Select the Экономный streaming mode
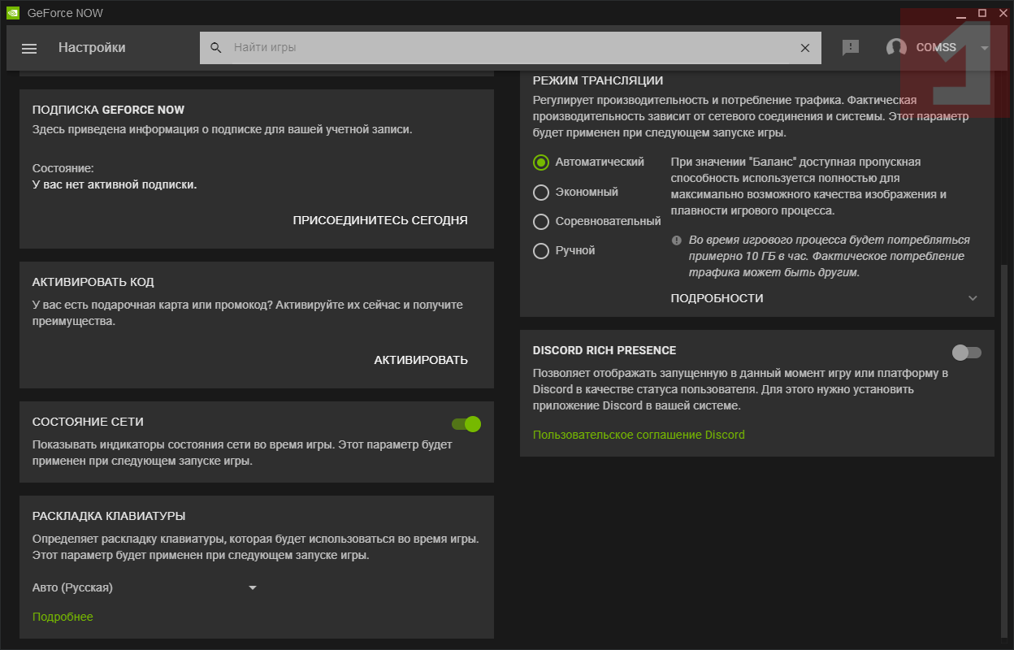 pyautogui.click(x=541, y=192)
